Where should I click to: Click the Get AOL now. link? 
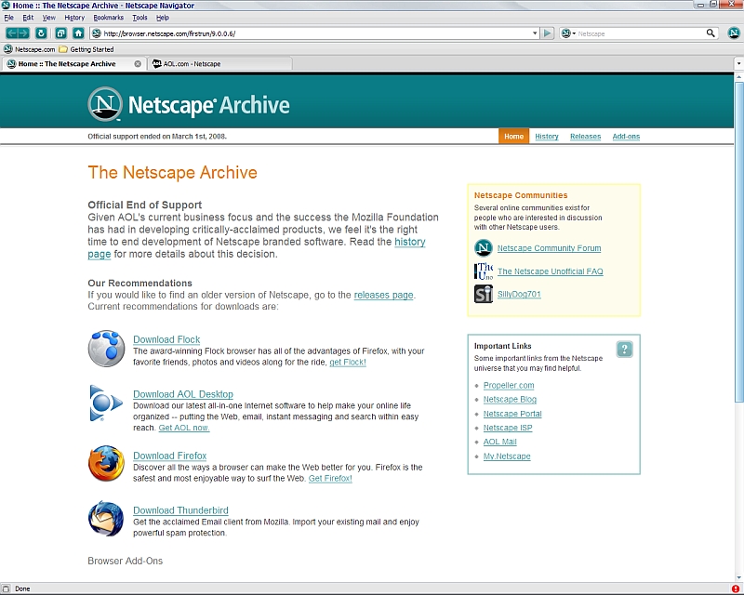point(184,428)
